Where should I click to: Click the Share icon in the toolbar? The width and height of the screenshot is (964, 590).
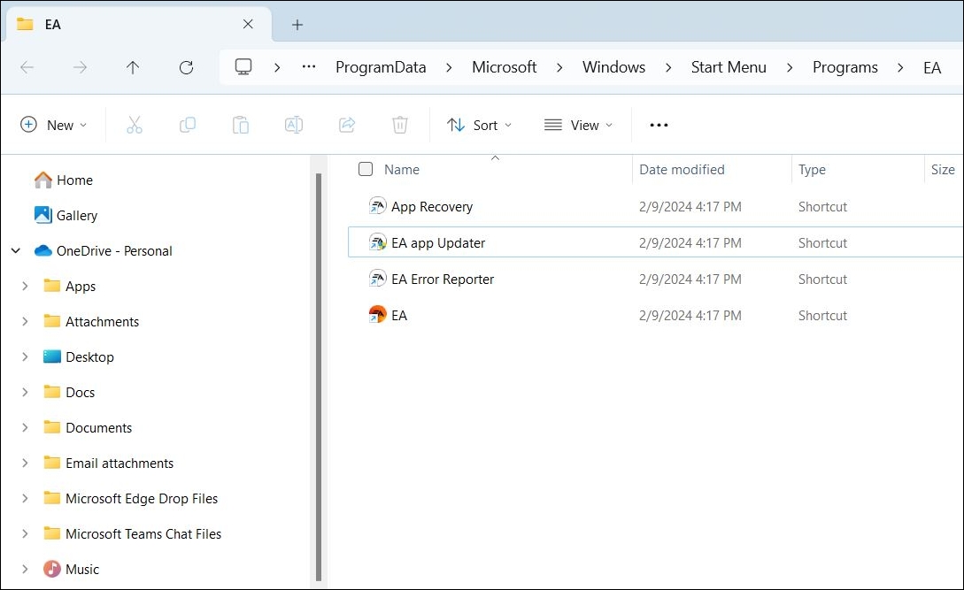coord(346,125)
